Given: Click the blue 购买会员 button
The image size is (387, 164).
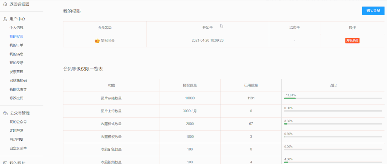Looking at the screenshot, I should pyautogui.click(x=373, y=11).
